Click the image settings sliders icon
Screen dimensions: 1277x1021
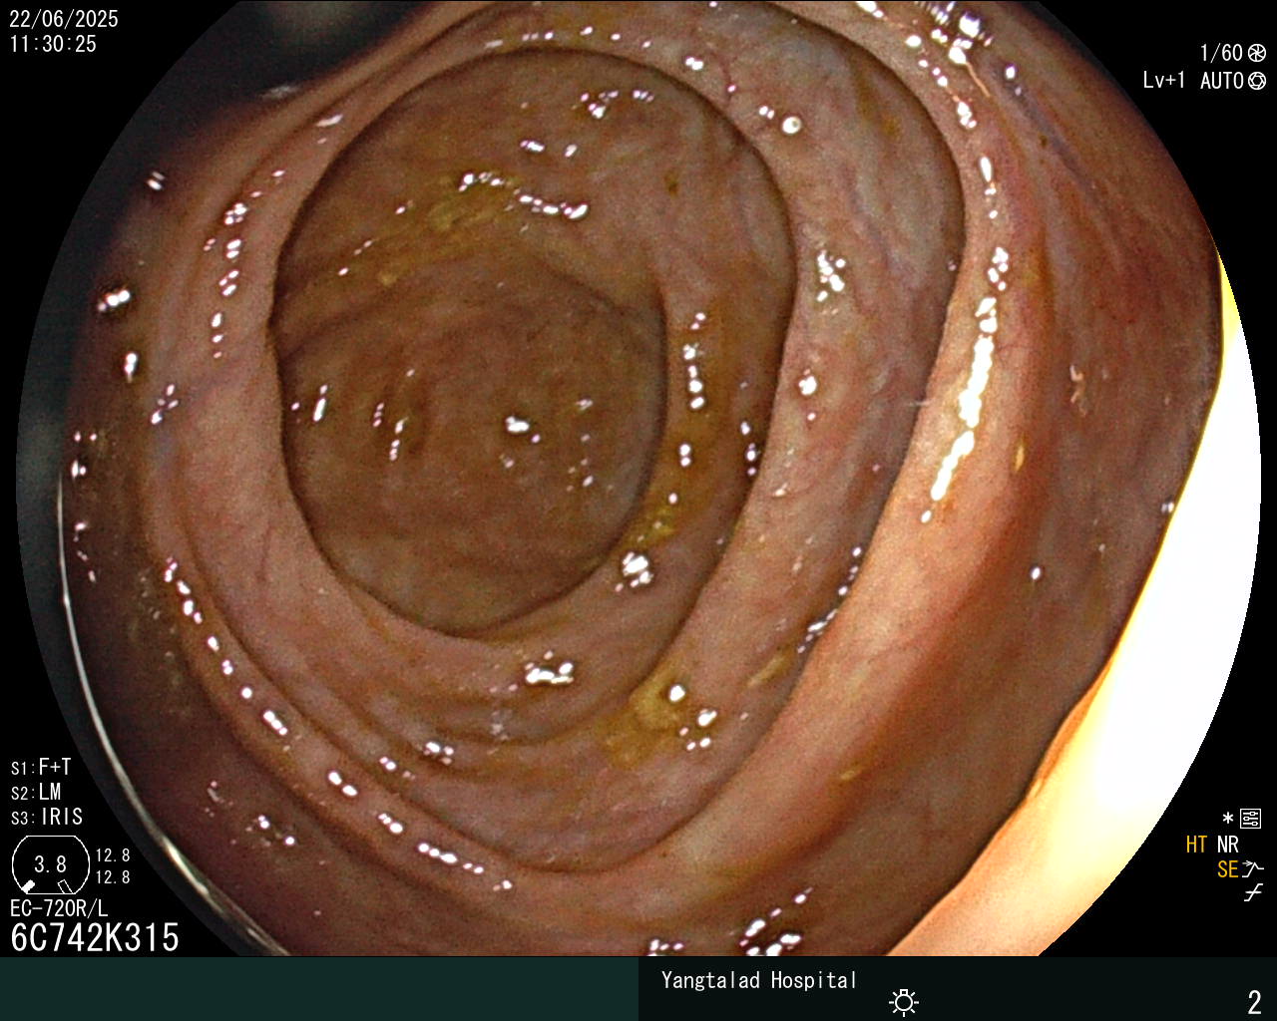(1251, 819)
